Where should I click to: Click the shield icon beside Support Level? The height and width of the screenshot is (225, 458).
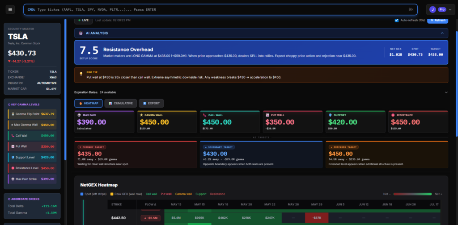(13, 158)
